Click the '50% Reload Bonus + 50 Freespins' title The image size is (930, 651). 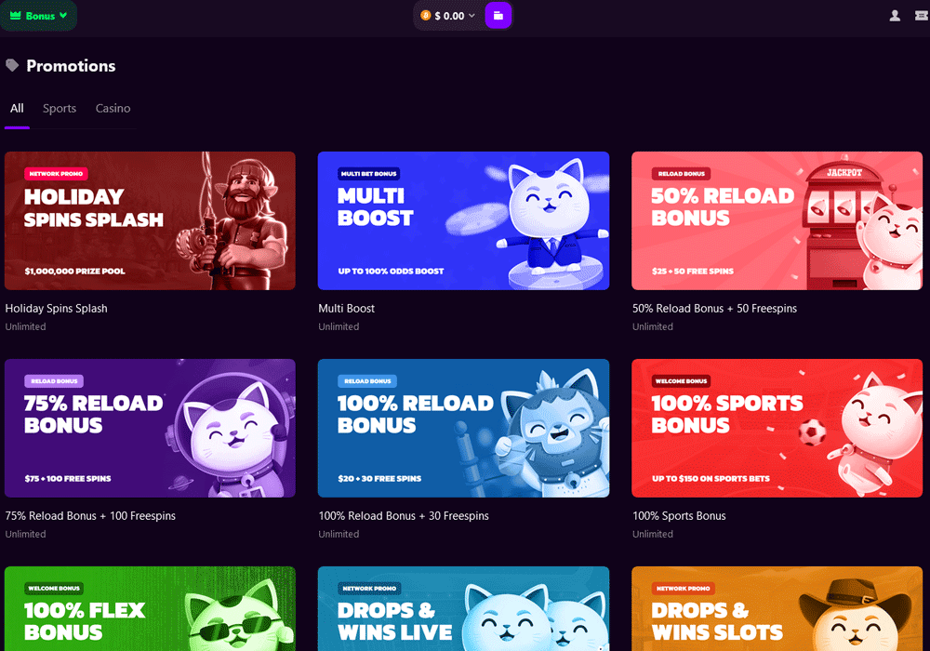[714, 309]
